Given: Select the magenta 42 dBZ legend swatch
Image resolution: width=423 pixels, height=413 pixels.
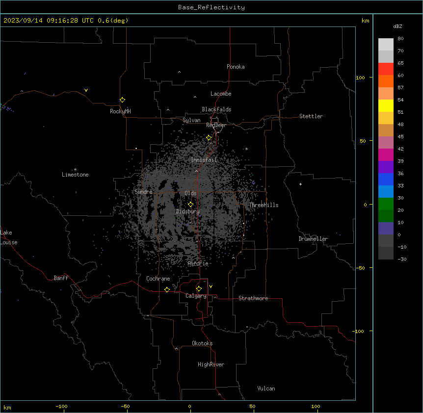Looking at the screenshot, I should click(386, 155).
